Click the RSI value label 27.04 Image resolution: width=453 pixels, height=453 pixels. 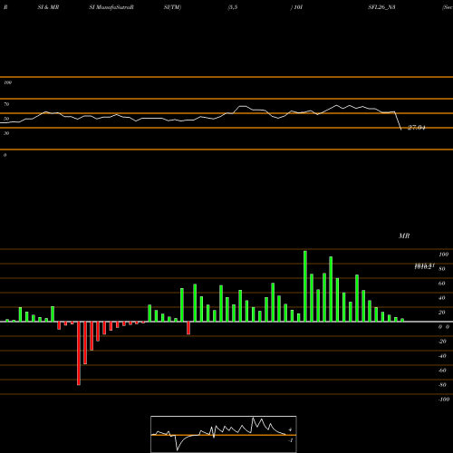(417, 128)
